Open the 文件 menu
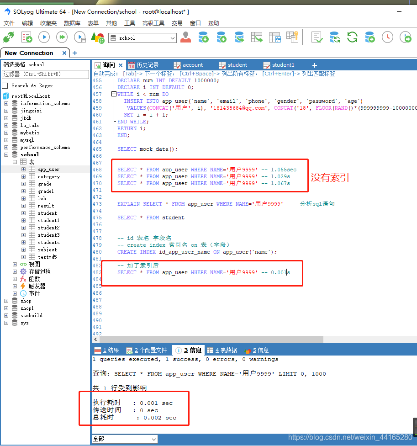 coord(9,23)
